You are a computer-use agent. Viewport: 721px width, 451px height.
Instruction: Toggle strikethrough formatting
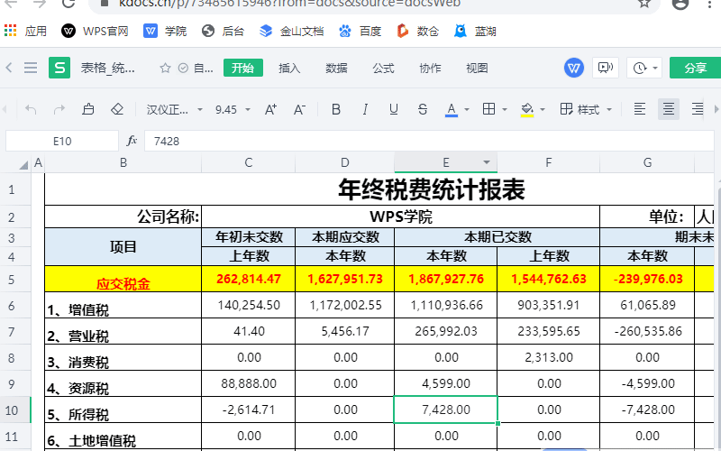click(423, 109)
